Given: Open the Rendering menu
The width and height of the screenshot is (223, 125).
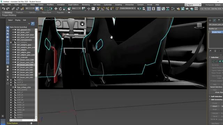Looking at the screenshot, I should click(86, 5).
